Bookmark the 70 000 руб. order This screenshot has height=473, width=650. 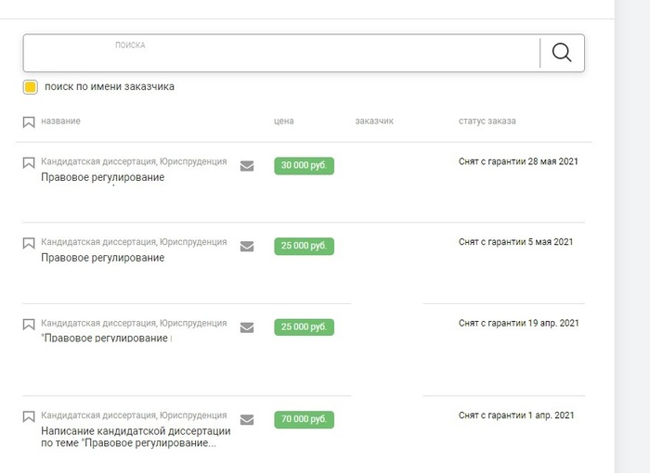pos(29,417)
